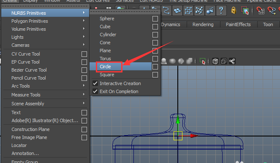Click the yellow center move manipulator square

178,136
